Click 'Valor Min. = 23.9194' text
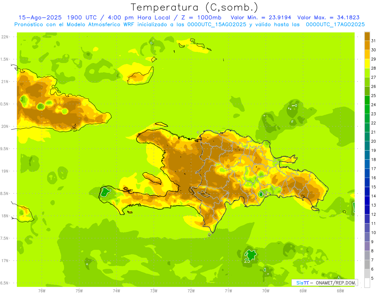The image size is (382, 295). (x=261, y=18)
